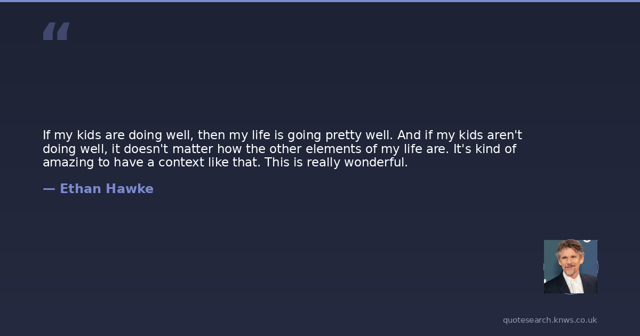The width and height of the screenshot is (640, 336).
Task: Click the phrase "It's kind of"
Action: click(x=485, y=149)
